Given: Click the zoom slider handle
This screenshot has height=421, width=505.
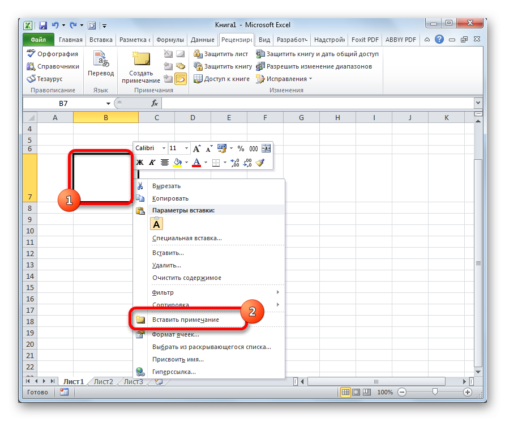Looking at the screenshot, I should pos(435,392).
